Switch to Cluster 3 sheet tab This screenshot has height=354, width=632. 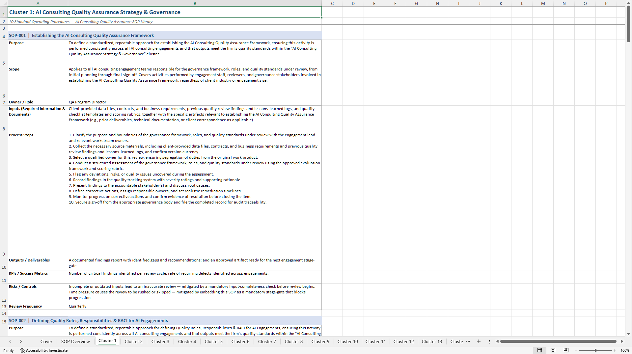160,341
